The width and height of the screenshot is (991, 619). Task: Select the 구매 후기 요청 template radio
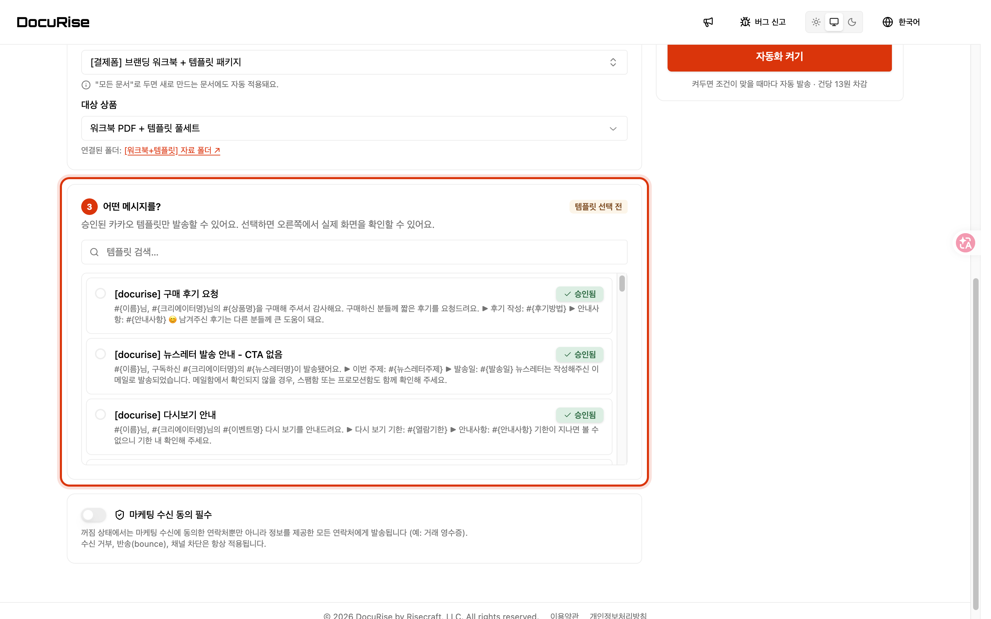[100, 294]
